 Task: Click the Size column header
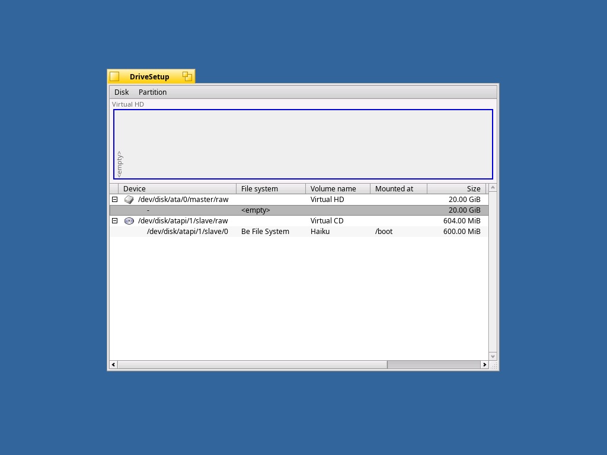[x=456, y=189]
